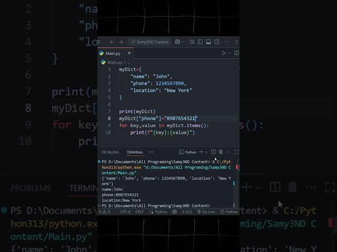Switch to the PROBLEMS panel tab
This screenshot has height=252, width=337.
click(x=111, y=152)
